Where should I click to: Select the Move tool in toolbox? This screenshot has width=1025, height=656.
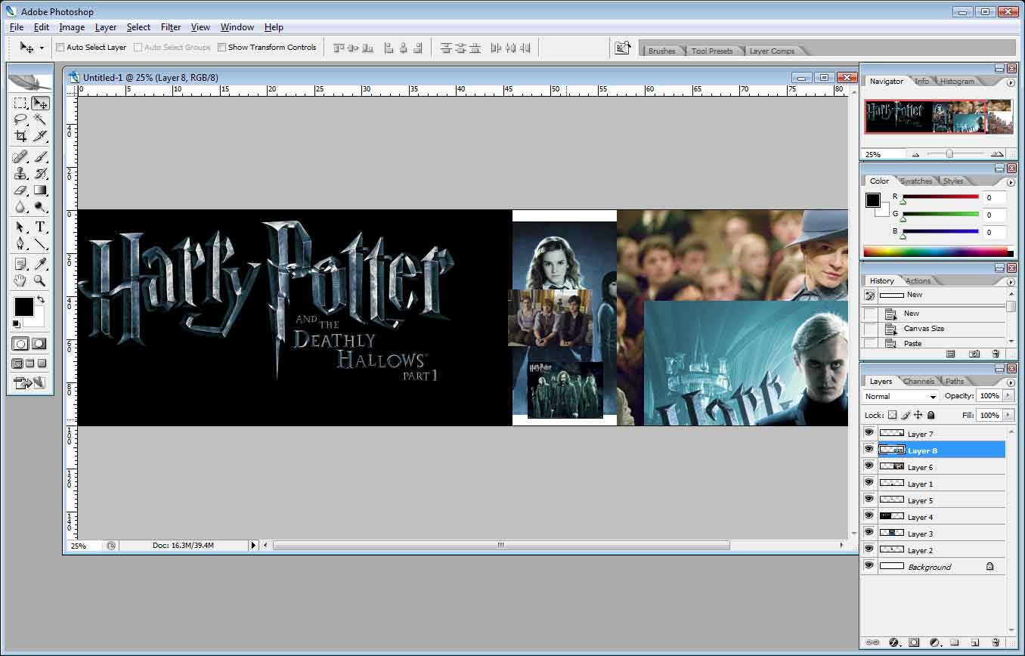click(40, 103)
